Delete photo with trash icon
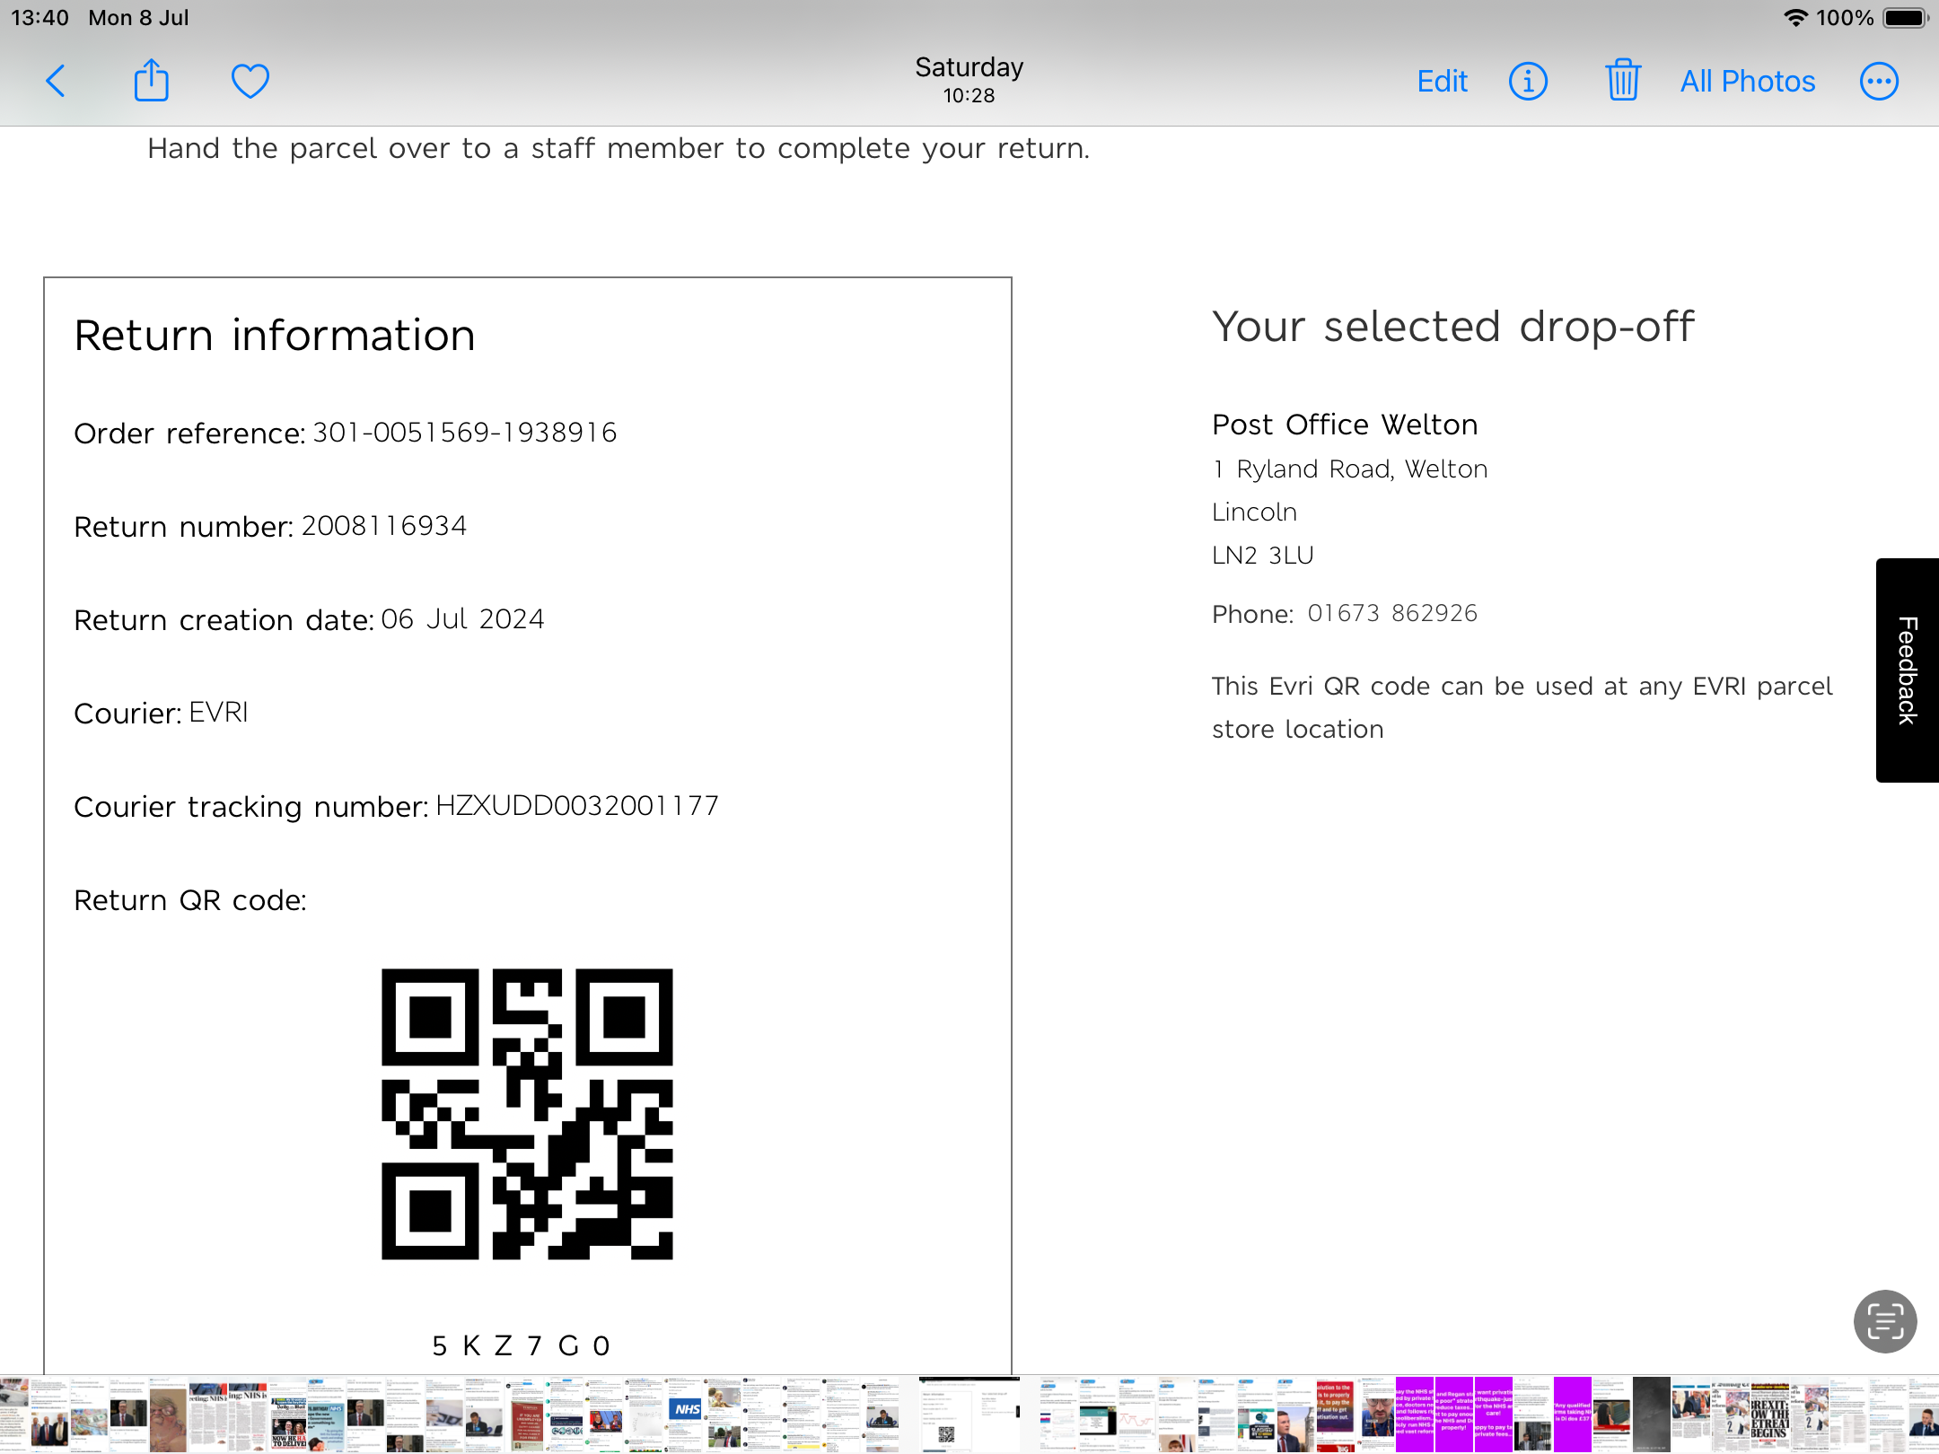Image resolution: width=1939 pixels, height=1454 pixels. point(1622,81)
